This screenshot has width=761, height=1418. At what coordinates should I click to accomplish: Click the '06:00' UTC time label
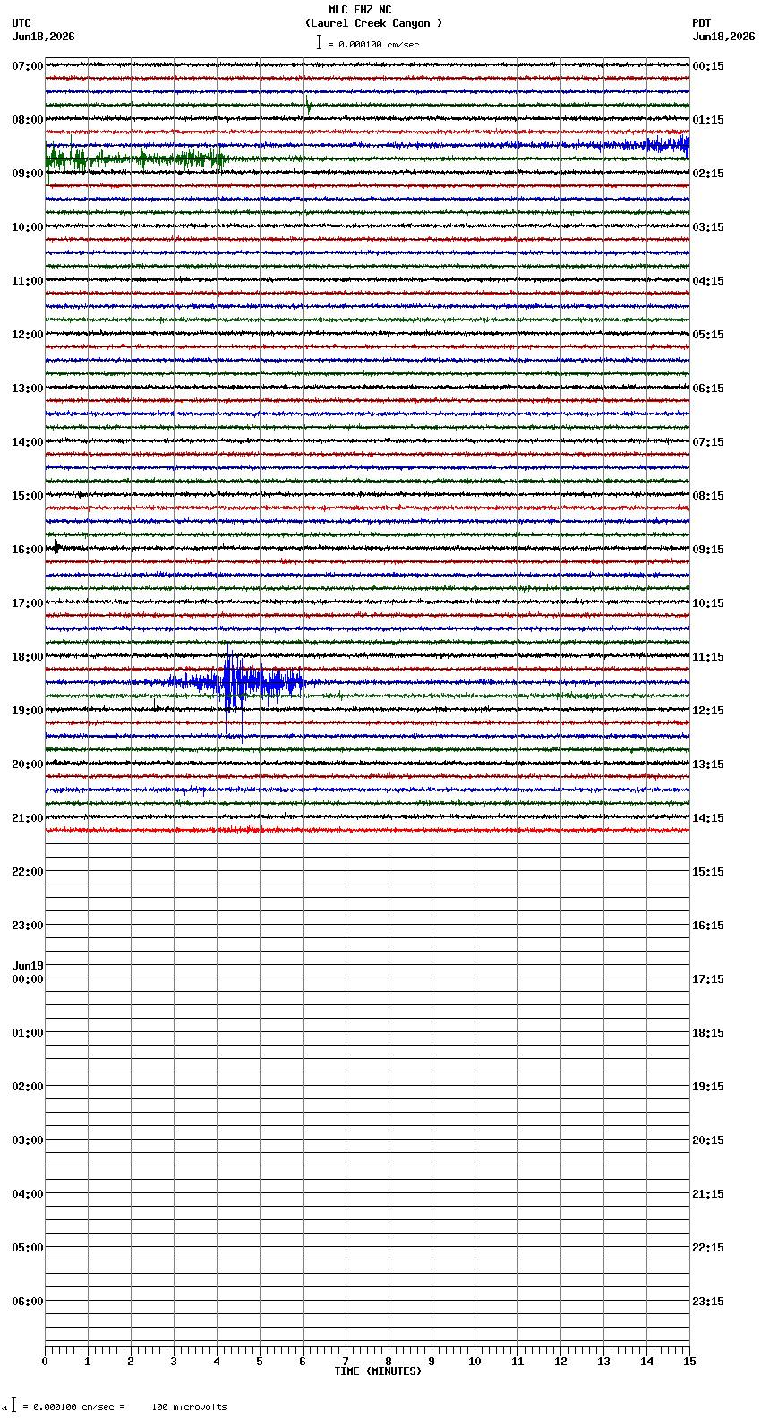[x=28, y=1301]
